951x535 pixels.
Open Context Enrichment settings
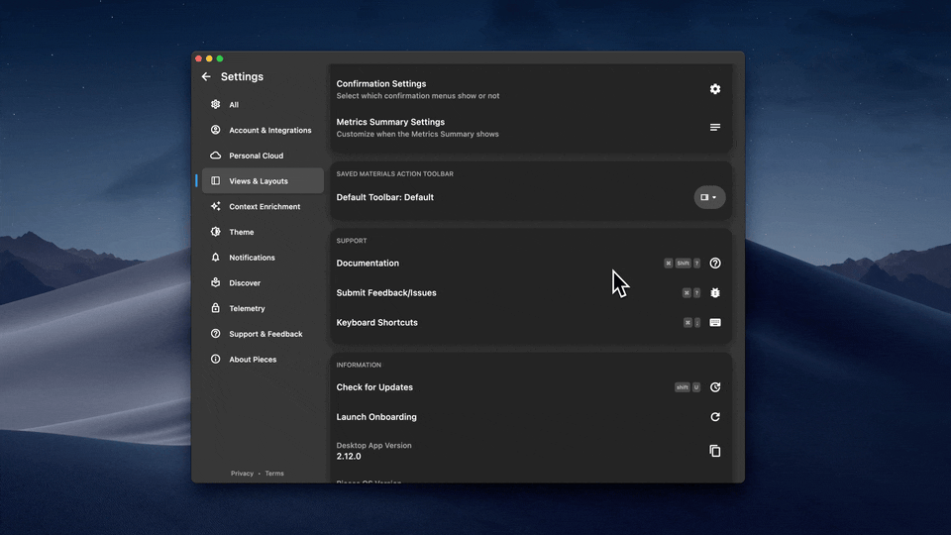pos(263,206)
